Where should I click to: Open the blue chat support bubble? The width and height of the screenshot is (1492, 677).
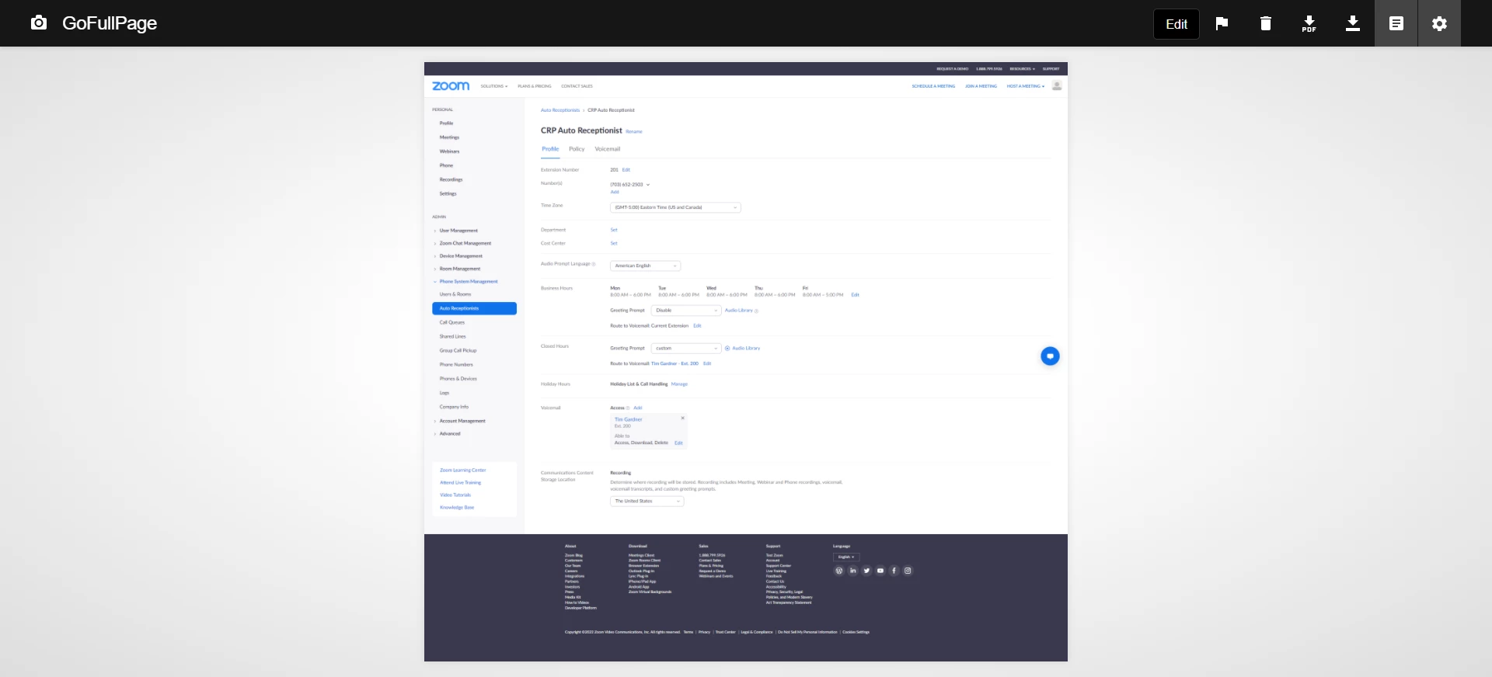pos(1050,356)
